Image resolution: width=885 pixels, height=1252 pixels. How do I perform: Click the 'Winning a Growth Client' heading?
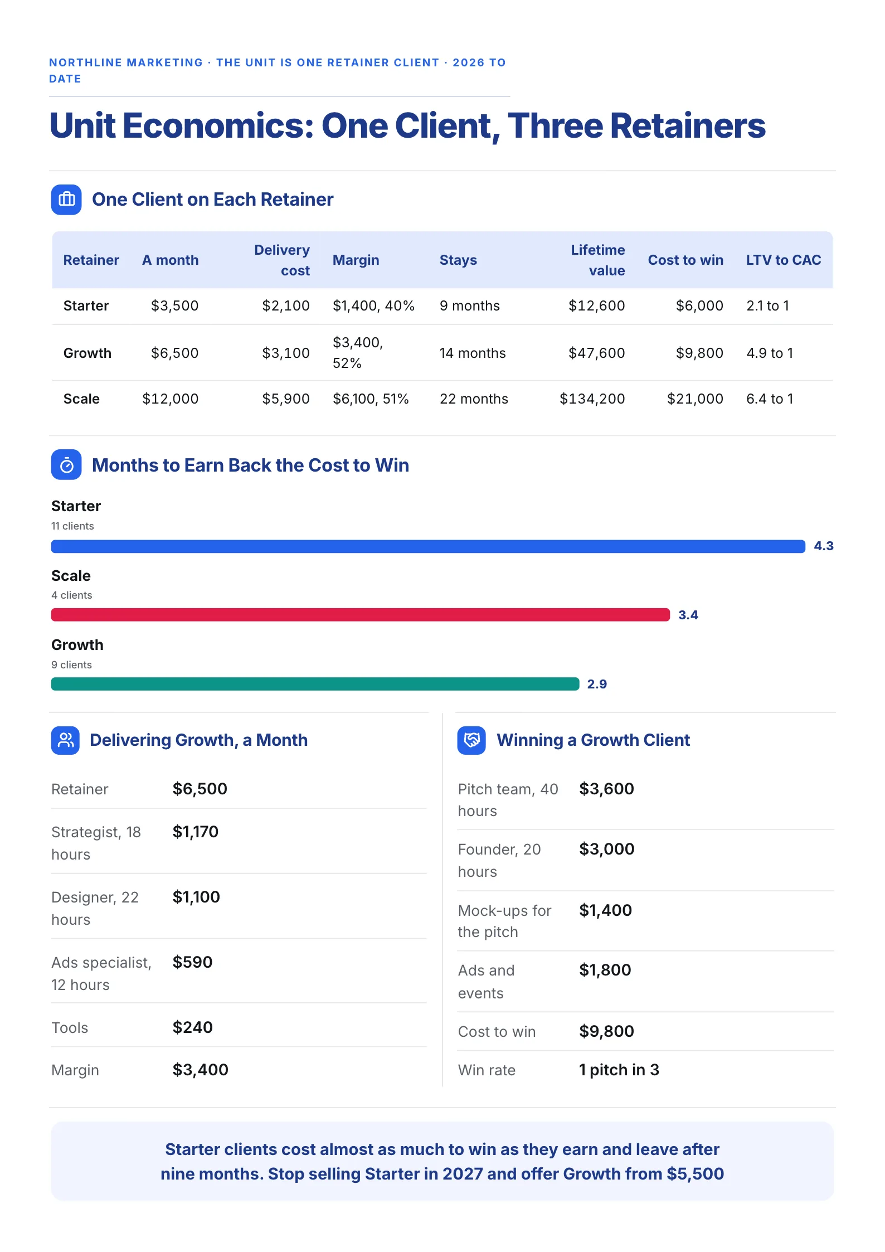click(594, 740)
